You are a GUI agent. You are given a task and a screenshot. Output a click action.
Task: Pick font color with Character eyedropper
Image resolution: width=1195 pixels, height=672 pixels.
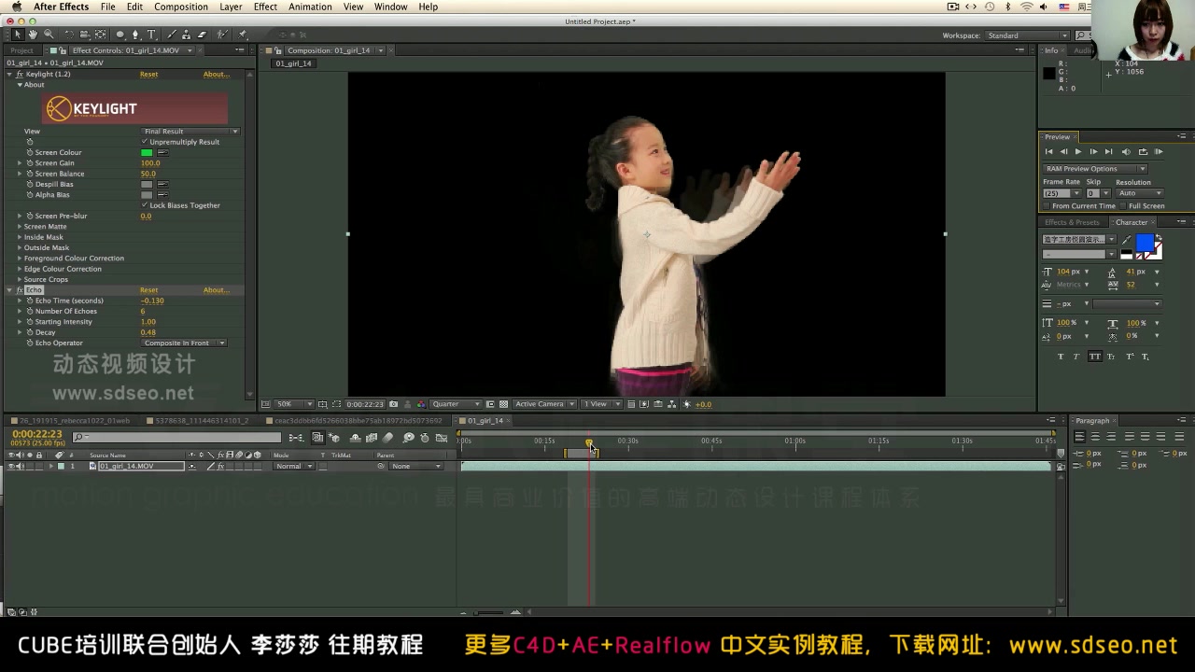point(1127,240)
